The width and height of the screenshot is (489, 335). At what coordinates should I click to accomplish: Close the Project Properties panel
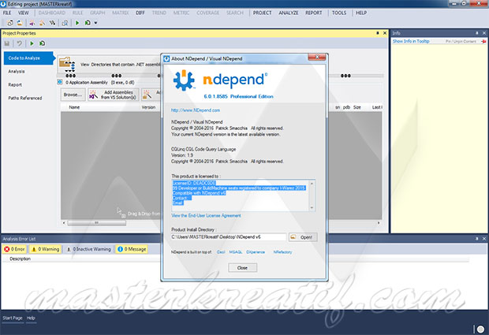(x=385, y=33)
